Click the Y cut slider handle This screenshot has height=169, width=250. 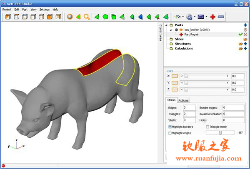(186, 83)
